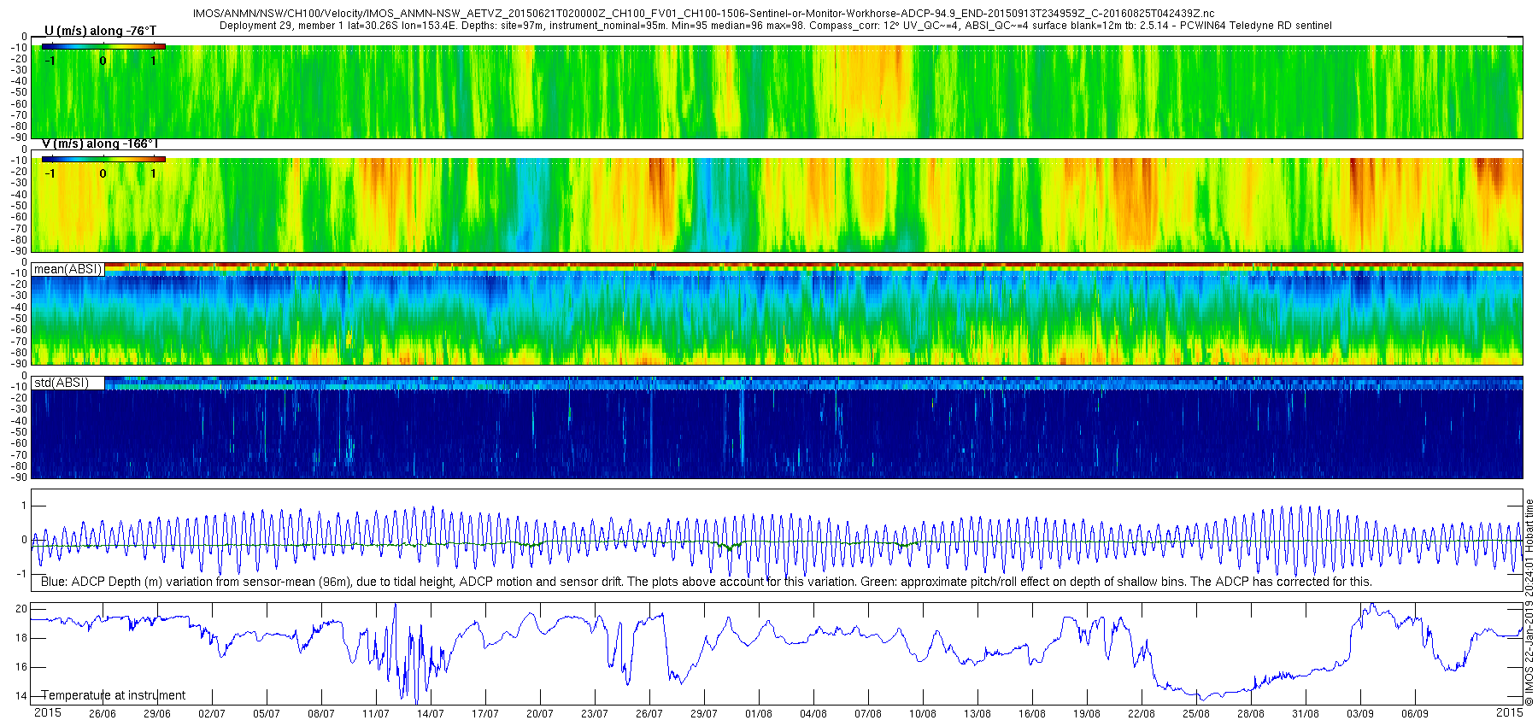Select the mean(ABSI) panel label
The image size is (1538, 726).
(68, 269)
